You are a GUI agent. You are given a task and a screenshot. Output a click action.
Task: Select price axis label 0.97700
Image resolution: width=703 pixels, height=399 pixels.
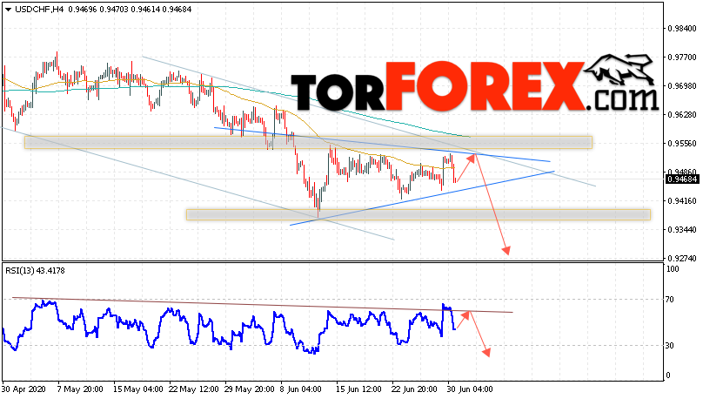pos(682,57)
